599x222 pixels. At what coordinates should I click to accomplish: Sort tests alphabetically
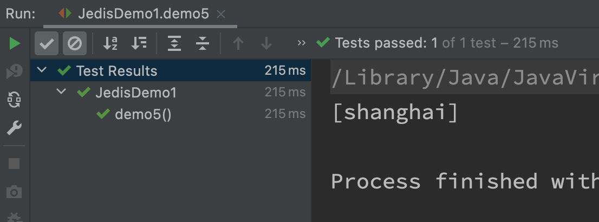[x=110, y=43]
